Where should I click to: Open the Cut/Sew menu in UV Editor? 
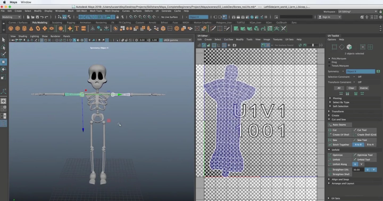(x=228, y=39)
